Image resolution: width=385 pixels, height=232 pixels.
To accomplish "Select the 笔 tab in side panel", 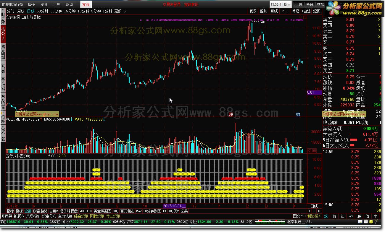I will pos(326,216).
